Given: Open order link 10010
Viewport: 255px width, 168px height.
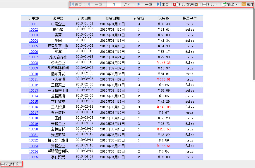Looking at the screenshot, I should click(x=33, y=74).
